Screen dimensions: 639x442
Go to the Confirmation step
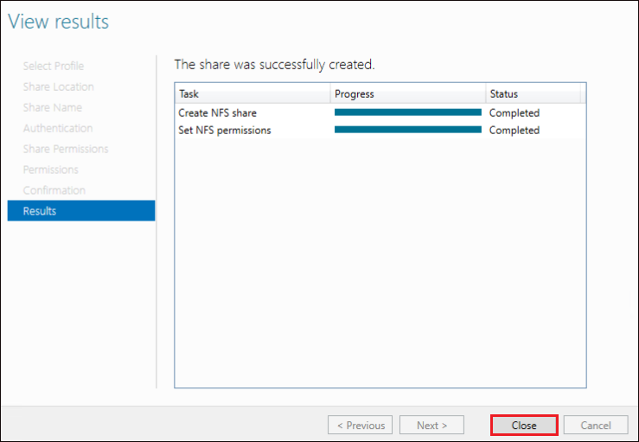[54, 190]
